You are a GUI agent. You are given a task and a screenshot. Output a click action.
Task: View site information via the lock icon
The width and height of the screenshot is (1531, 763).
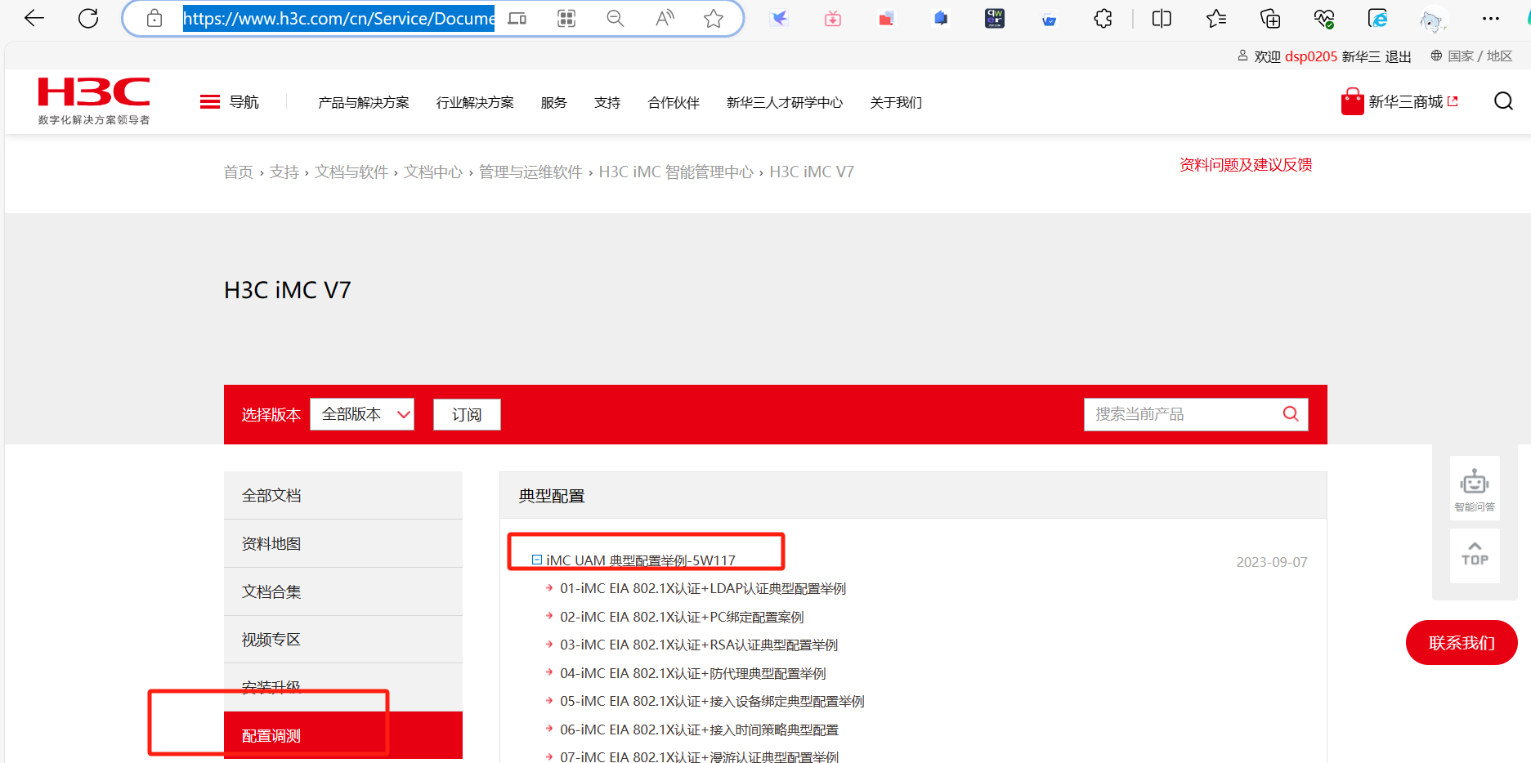coord(154,18)
